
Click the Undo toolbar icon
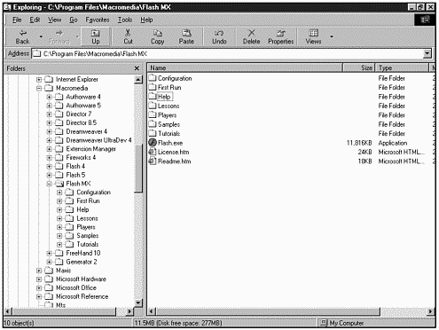click(219, 33)
